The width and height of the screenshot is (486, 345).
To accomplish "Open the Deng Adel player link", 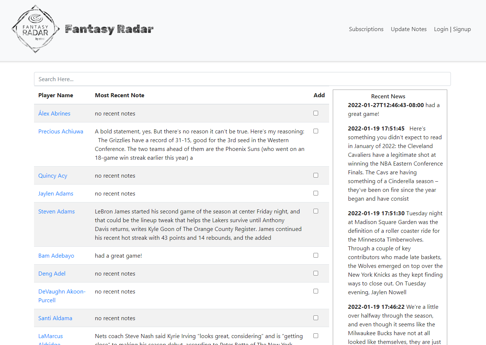I will pos(52,273).
